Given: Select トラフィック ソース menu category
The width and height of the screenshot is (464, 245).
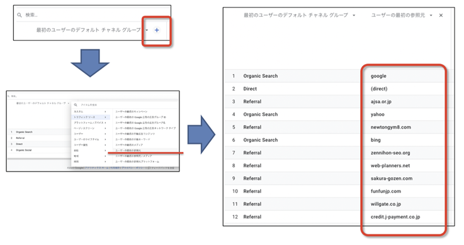Looking at the screenshot, I should pos(90,117).
